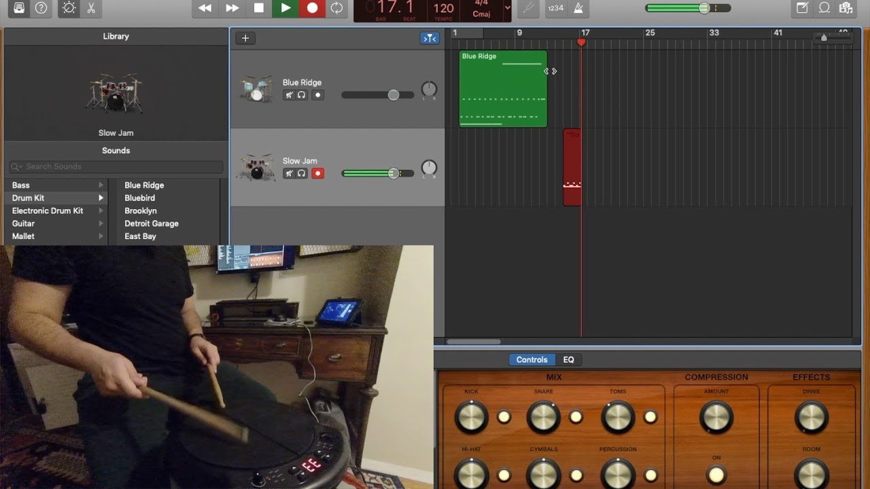
Task: Open the Quick Help question mark button
Action: pos(41,8)
